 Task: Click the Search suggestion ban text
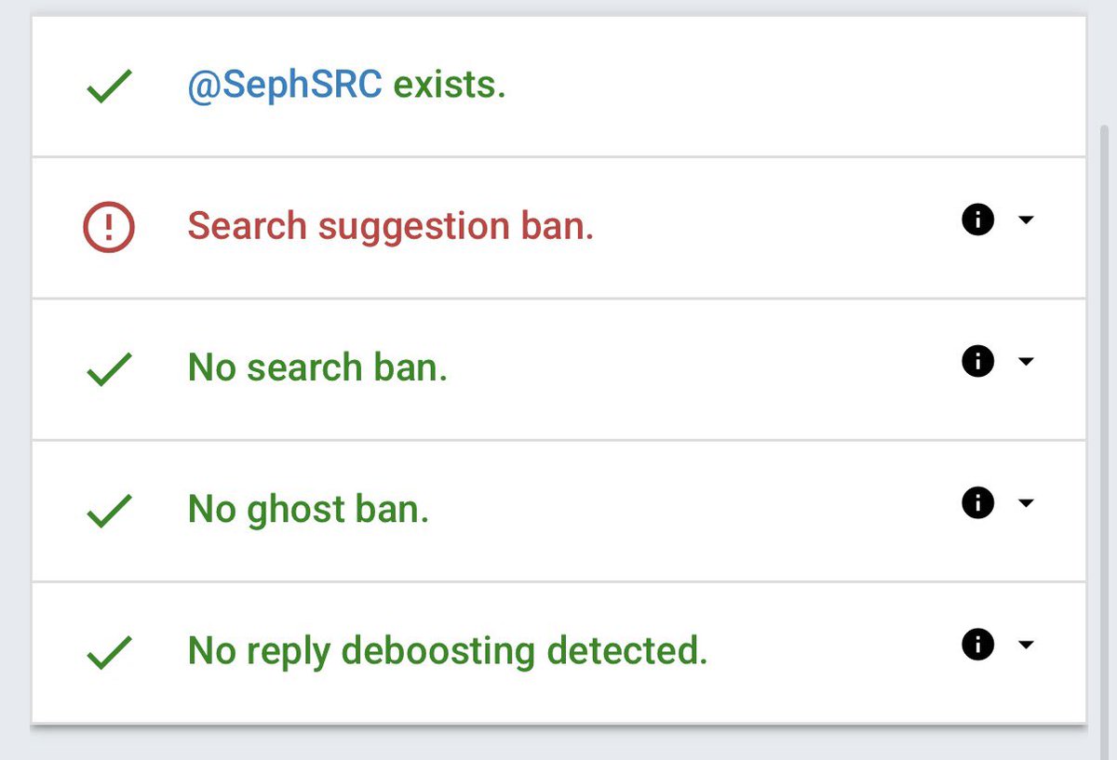391,226
